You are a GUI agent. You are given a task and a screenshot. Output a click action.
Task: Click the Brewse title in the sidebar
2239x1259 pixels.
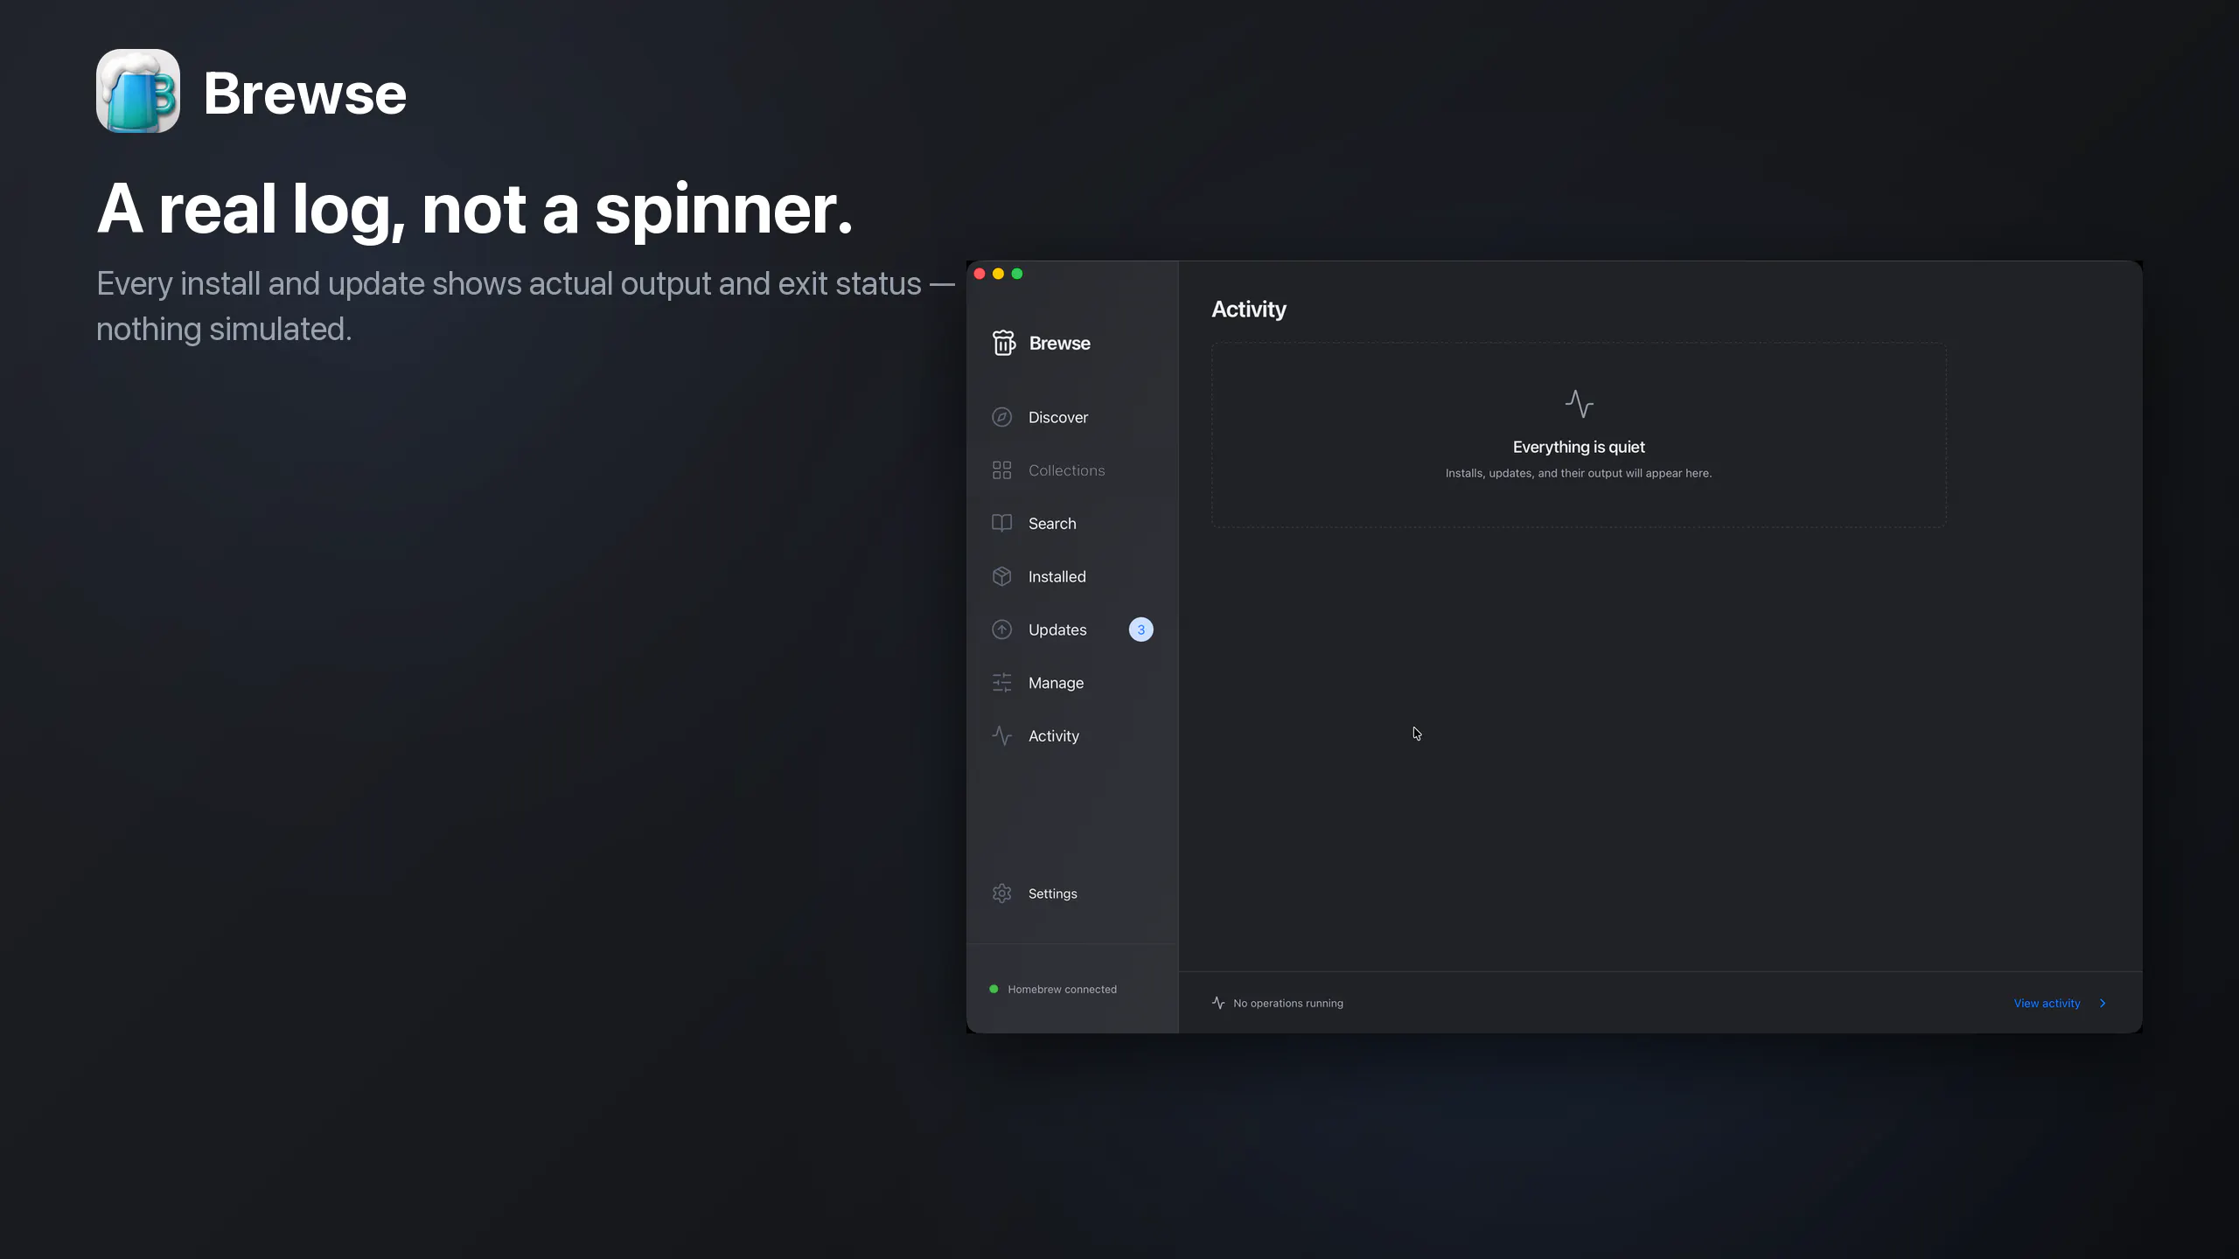pos(1059,343)
